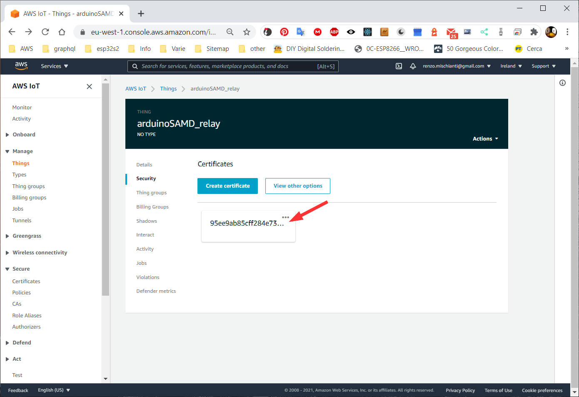Open the certificate three-dots options menu

coord(285,217)
